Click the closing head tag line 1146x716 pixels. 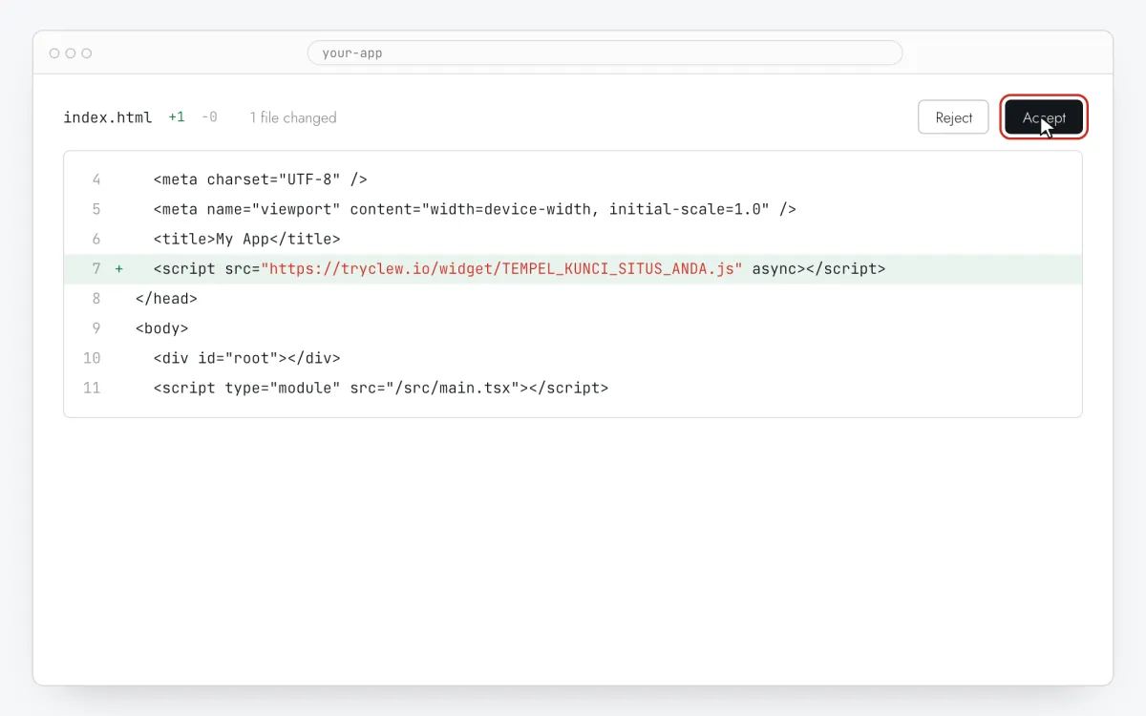166,299
